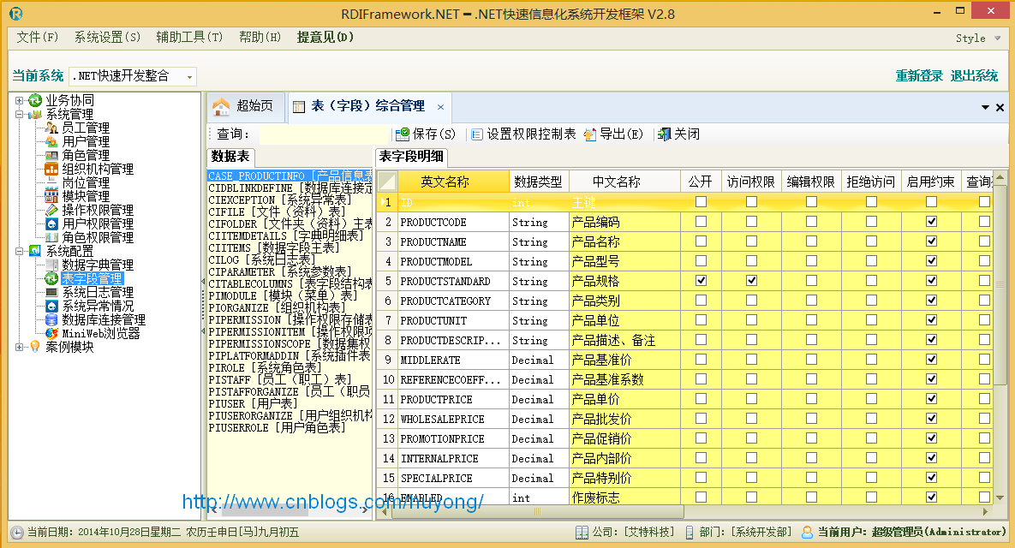Open the 文件(F) menu
This screenshot has height=548, width=1015.
pos(38,37)
